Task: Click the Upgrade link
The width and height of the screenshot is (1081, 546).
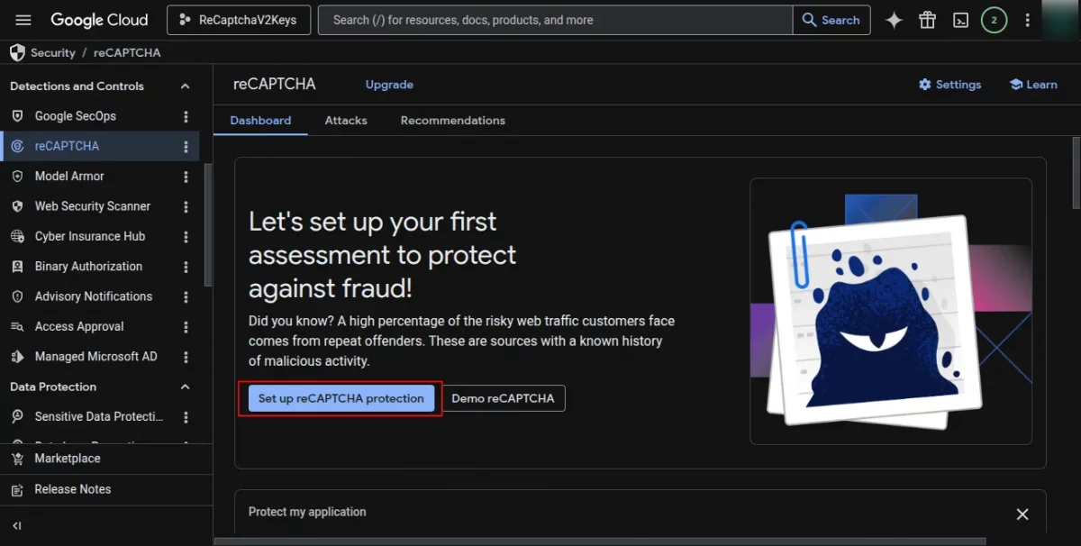Action: pyautogui.click(x=389, y=85)
